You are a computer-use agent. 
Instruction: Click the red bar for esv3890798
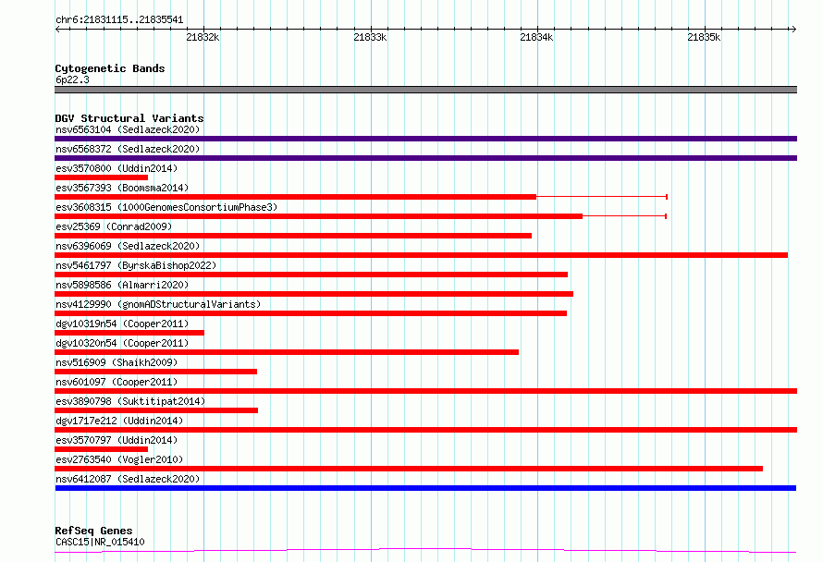[x=156, y=410]
